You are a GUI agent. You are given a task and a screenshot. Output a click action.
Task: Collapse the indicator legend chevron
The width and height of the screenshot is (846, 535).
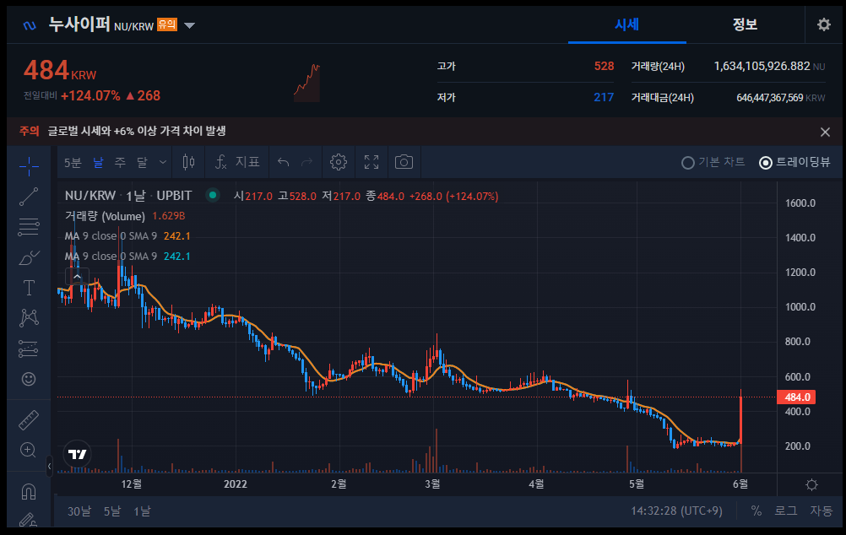point(77,277)
